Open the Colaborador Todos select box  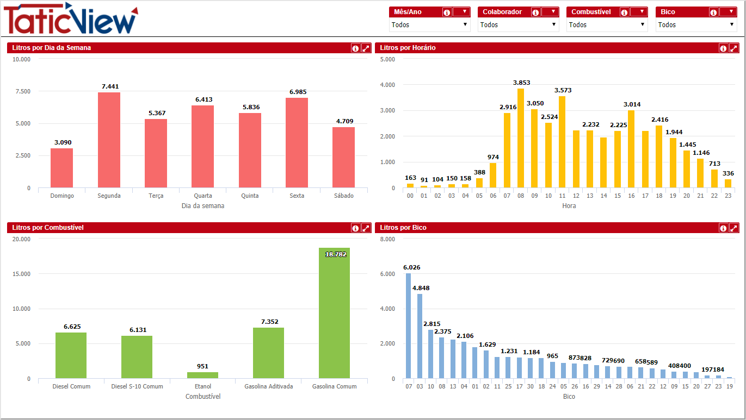pos(519,25)
